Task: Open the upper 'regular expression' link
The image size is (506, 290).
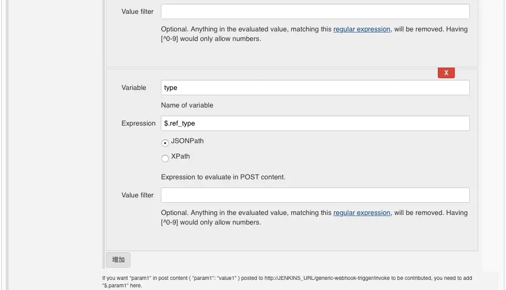Action: coord(362,29)
